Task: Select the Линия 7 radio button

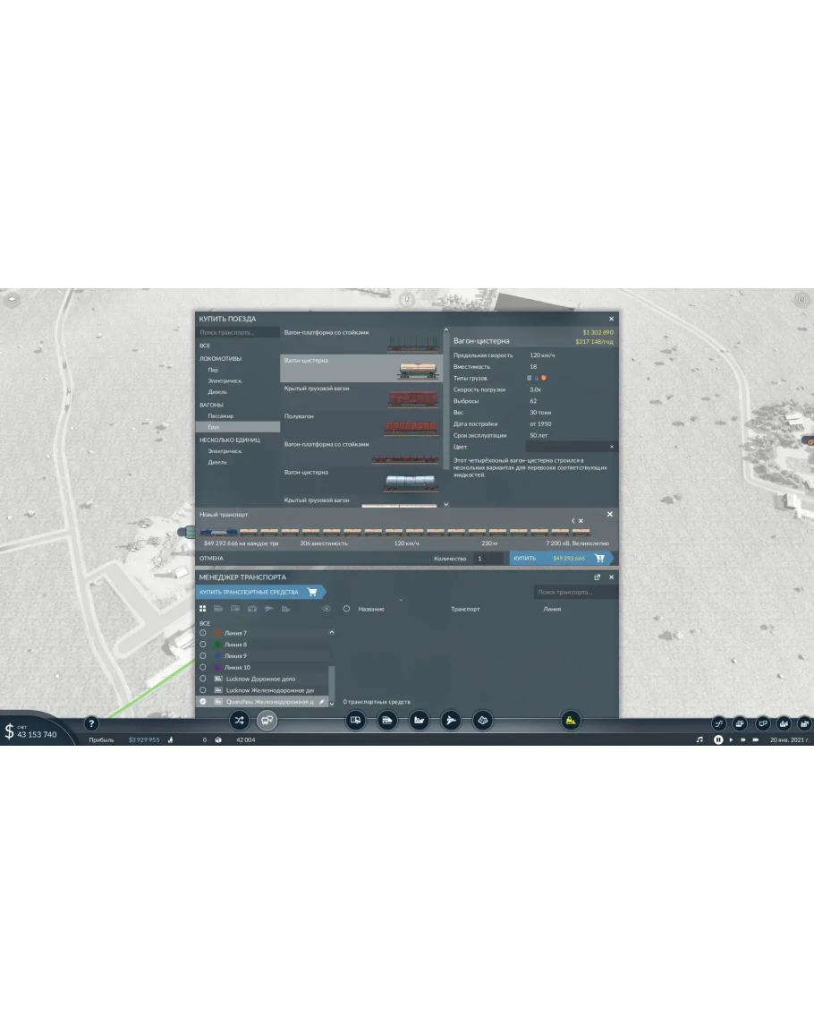Action: coord(203,633)
